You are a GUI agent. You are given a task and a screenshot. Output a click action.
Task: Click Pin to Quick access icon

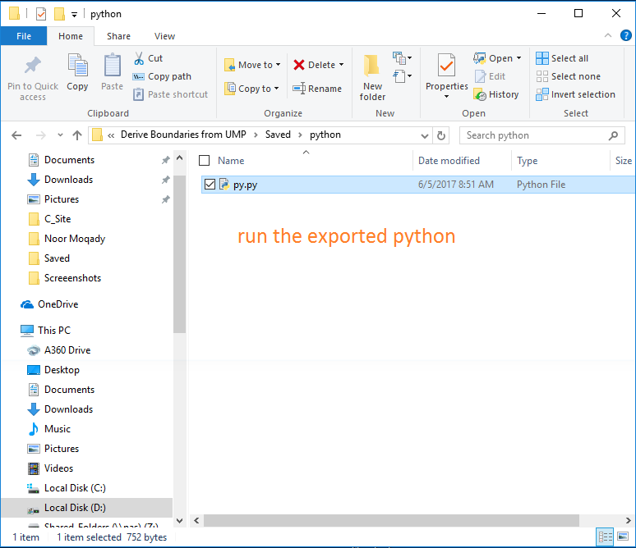[33, 66]
